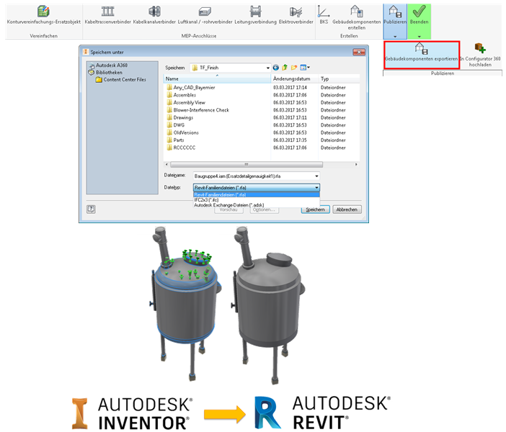The height and width of the screenshot is (432, 506).
Task: Select Autodesk A360 in the places pane
Action: point(108,65)
